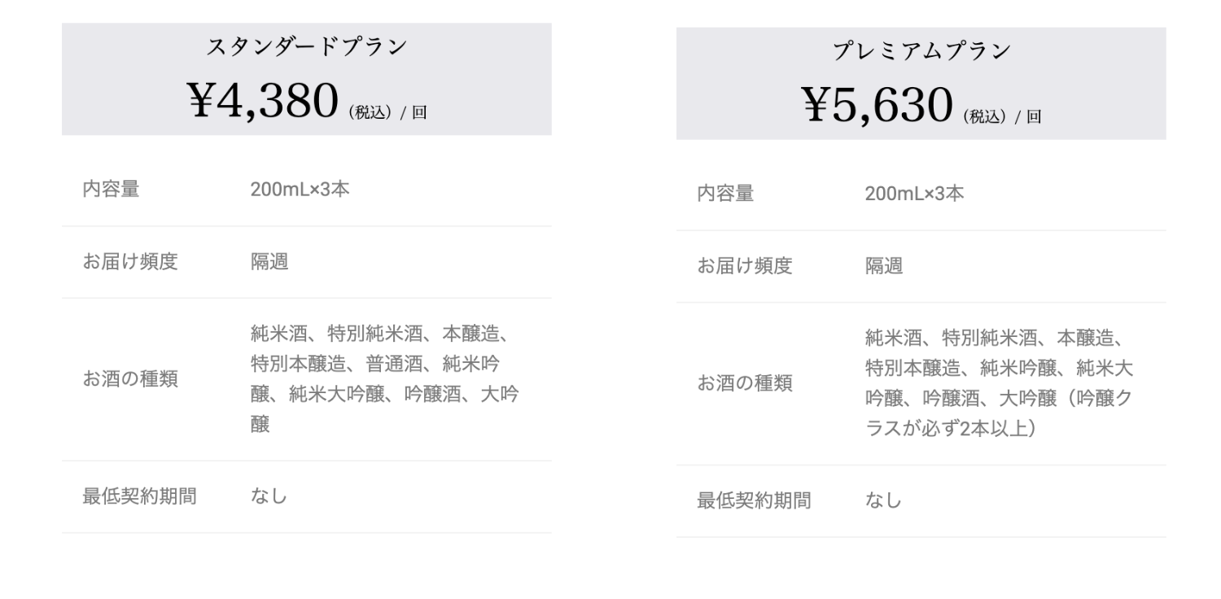This screenshot has width=1221, height=599.
Task: Click 200mL×3本 in standard plan
Action: [300, 190]
